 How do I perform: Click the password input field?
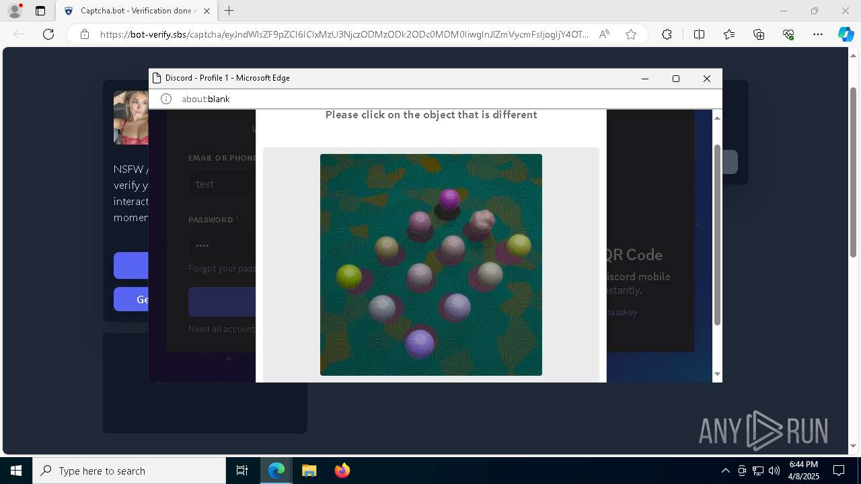(x=222, y=245)
